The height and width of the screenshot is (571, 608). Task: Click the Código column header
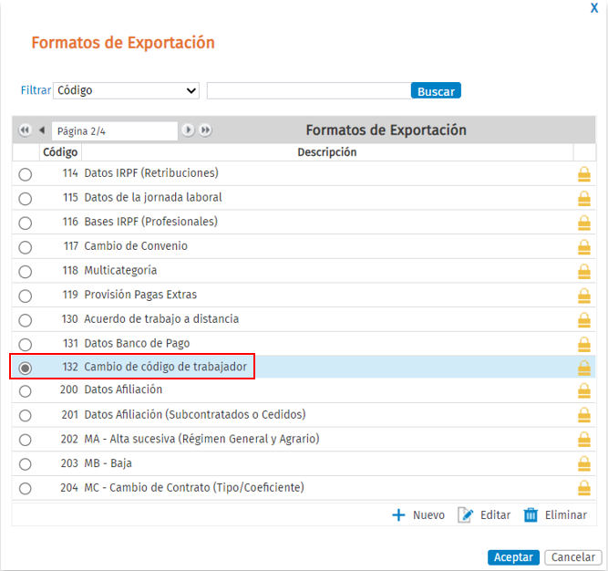60,152
